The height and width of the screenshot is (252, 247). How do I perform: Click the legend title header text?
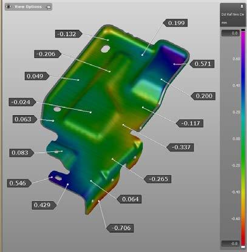point(232,15)
